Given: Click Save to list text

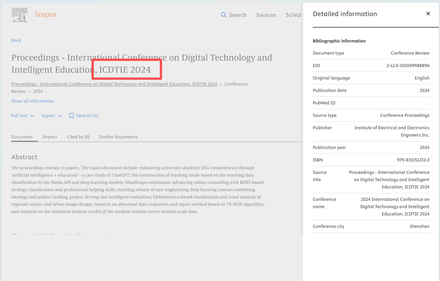Looking at the screenshot, I should 87,116.
